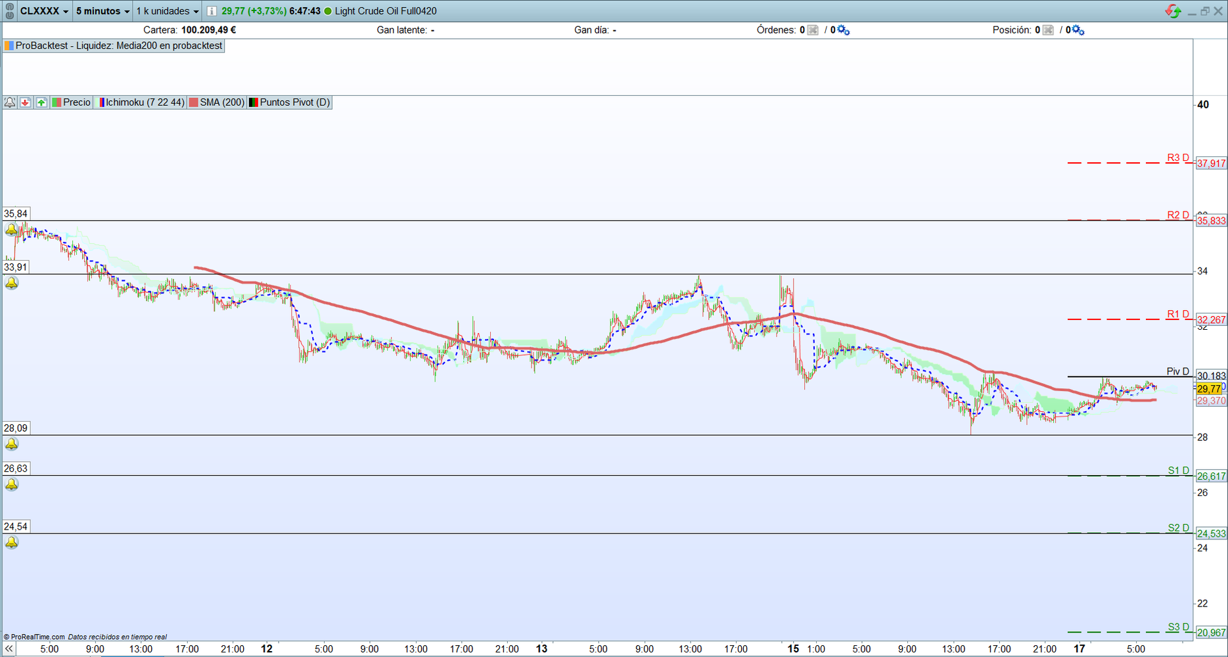Screen dimensions: 1228x657
Task: Open the 5 minutos timeframe dropdown
Action: (x=102, y=11)
